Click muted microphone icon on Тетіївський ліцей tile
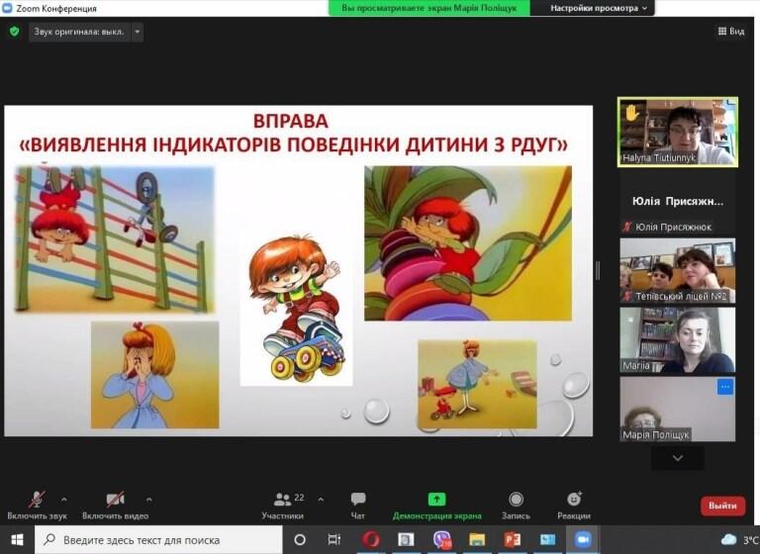This screenshot has width=760, height=554. 627,296
